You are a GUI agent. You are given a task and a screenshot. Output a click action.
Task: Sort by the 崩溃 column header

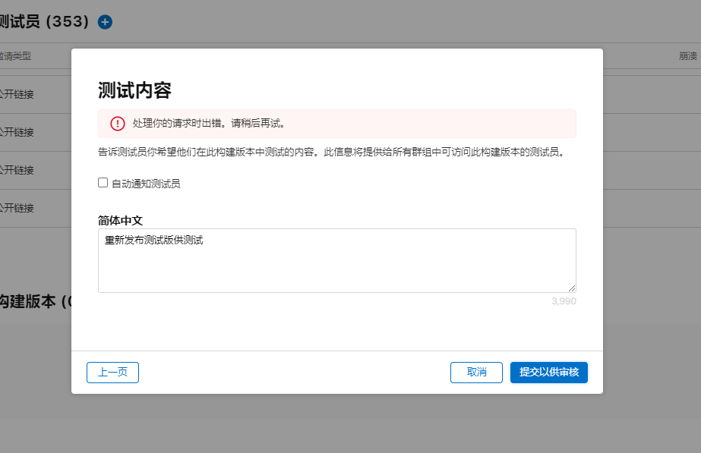pyautogui.click(x=688, y=56)
